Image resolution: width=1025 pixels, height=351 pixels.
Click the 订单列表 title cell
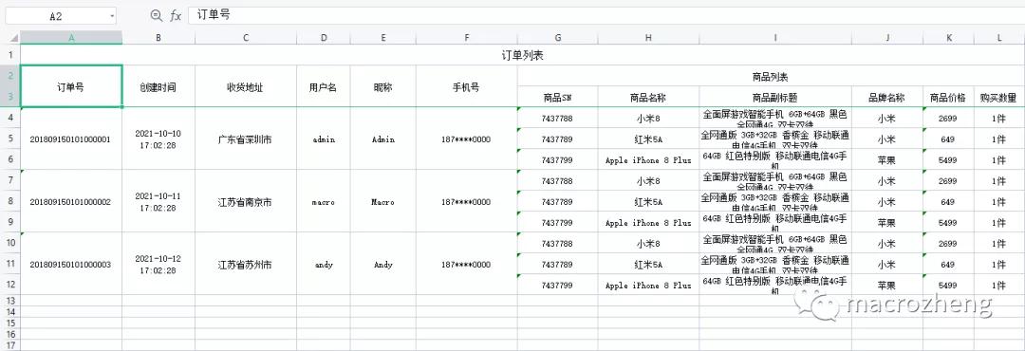click(x=522, y=55)
